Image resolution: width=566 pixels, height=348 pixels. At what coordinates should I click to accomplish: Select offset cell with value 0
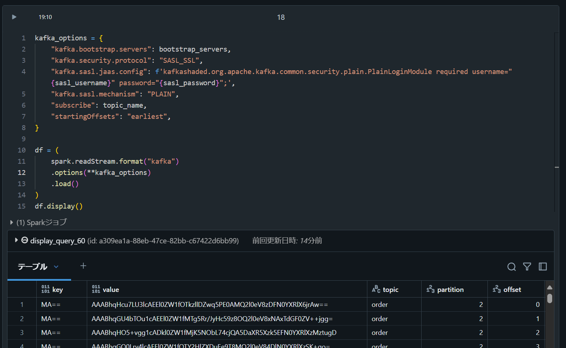click(516, 305)
